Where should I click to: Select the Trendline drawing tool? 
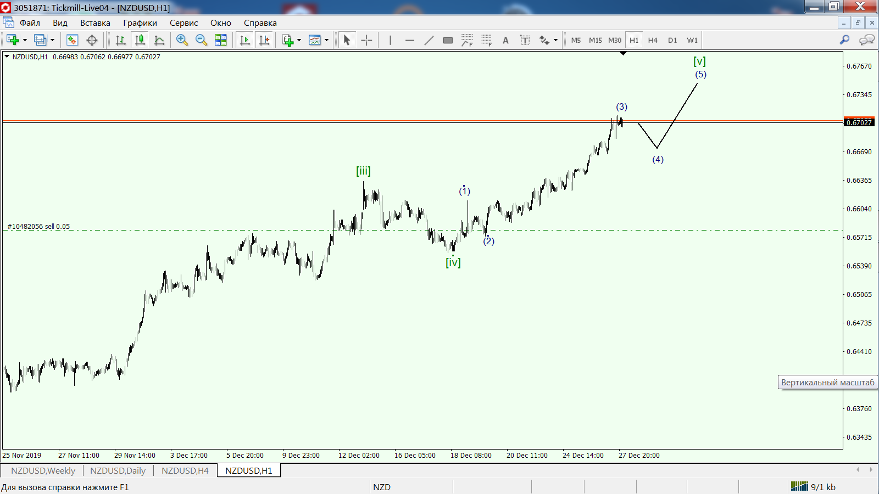click(429, 40)
